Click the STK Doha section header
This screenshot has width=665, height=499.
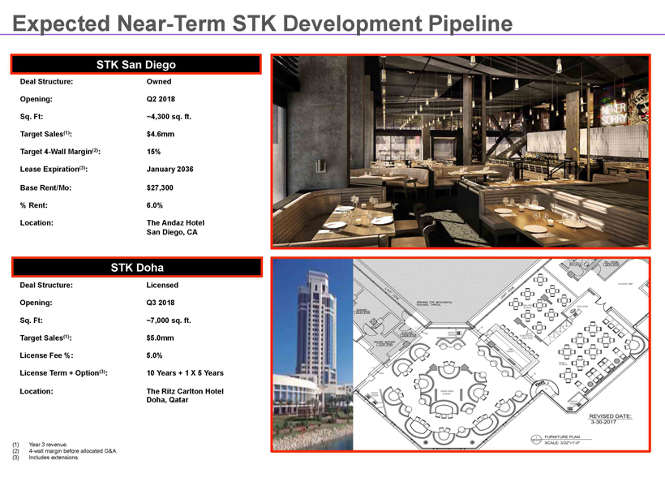click(135, 268)
